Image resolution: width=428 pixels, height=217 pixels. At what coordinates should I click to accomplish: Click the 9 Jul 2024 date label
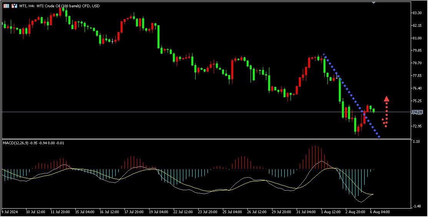(9, 211)
